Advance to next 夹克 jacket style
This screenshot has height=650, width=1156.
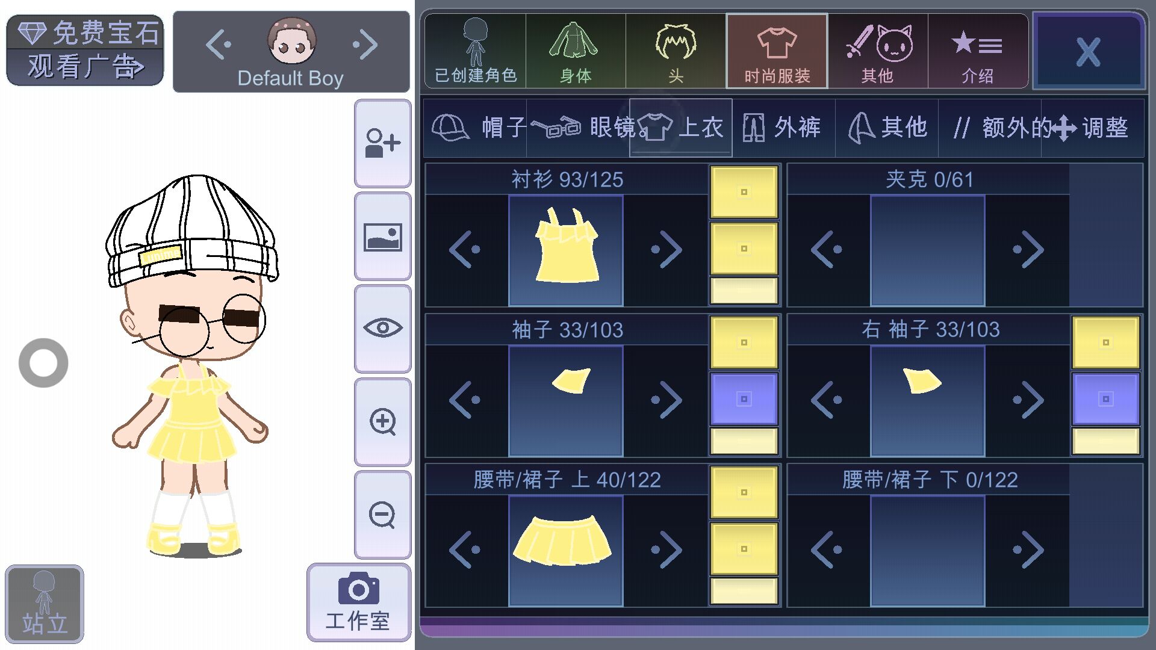(x=1028, y=249)
